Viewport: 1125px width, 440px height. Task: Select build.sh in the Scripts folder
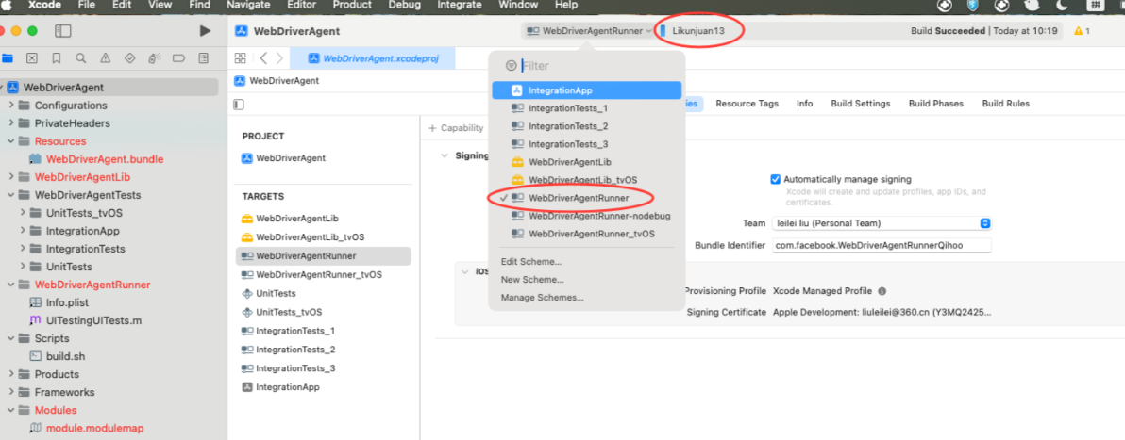67,356
